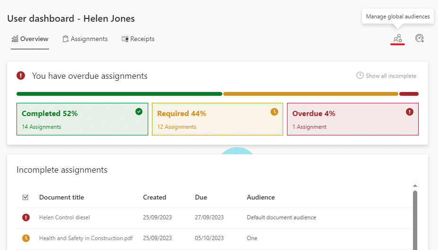438x250 pixels.
Task: Click the clock icon next to Show all incomplete
Action: (360, 75)
